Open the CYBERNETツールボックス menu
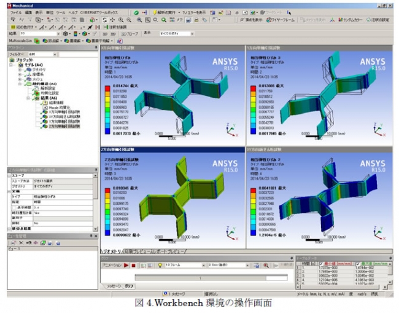Viewport: 399px width, 313px height. coord(99,12)
